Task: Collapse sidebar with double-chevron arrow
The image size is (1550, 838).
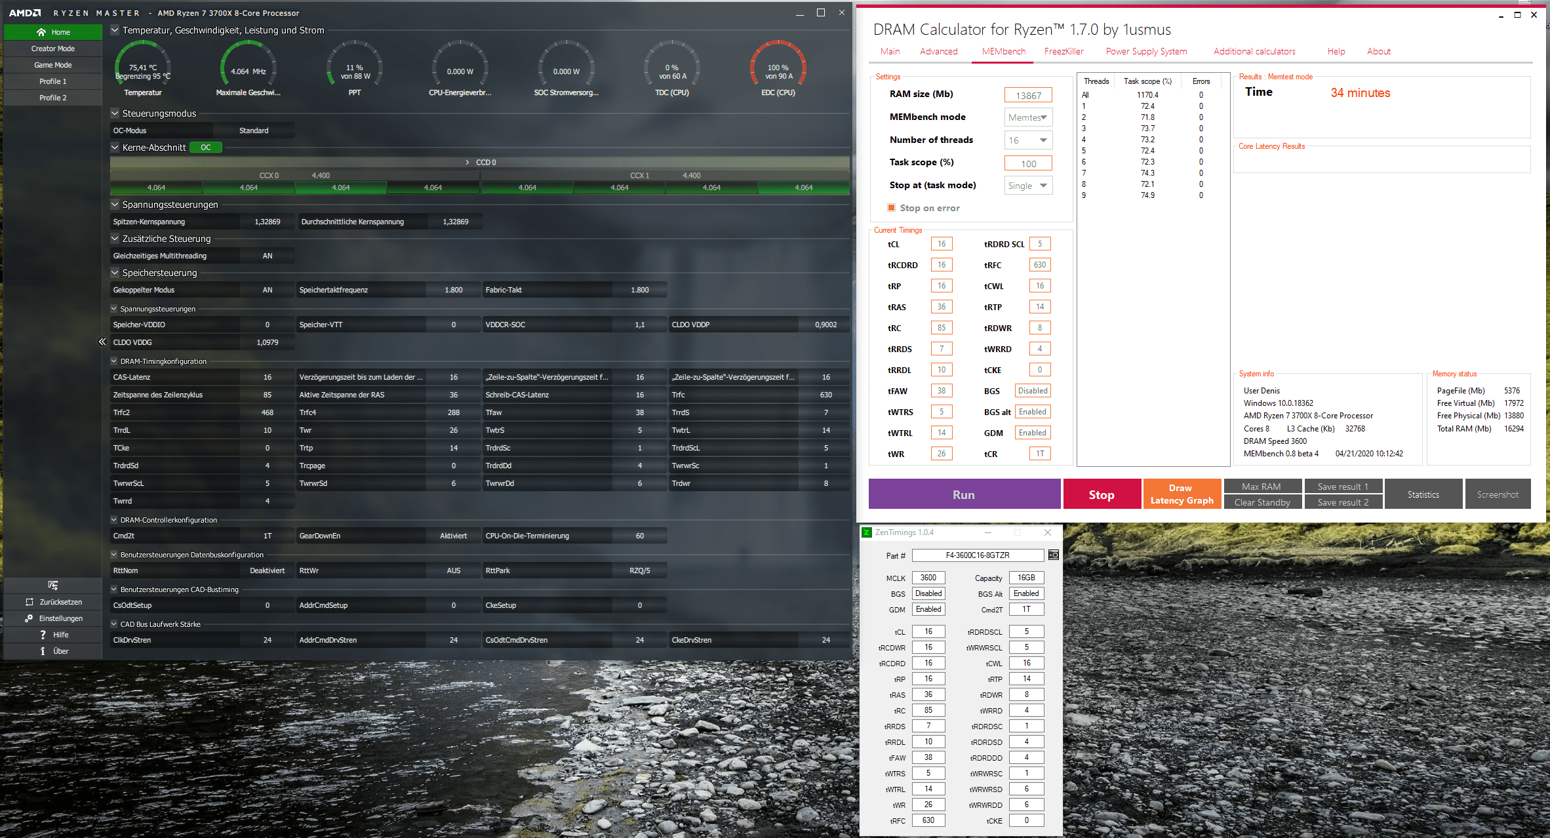Action: (102, 342)
